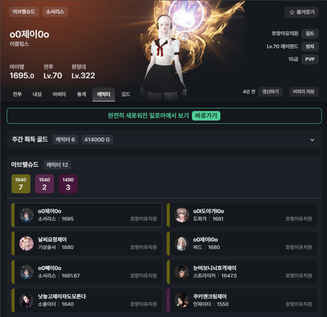Viewport: 327px width, 317px height.
Task: Click the 아브렐슈드 server tag
Action: [x=24, y=12]
